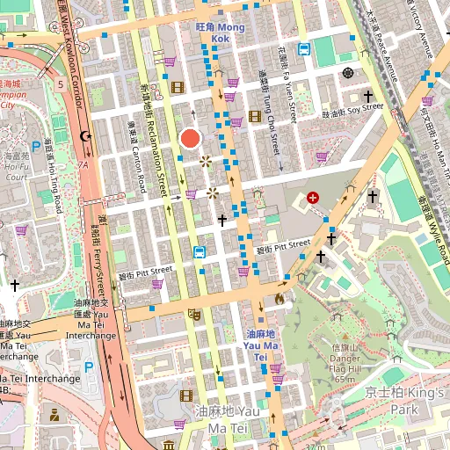This screenshot has height=450, width=450.
Task: Select the bus station near Fa Yuen Street
Action: click(x=304, y=49)
